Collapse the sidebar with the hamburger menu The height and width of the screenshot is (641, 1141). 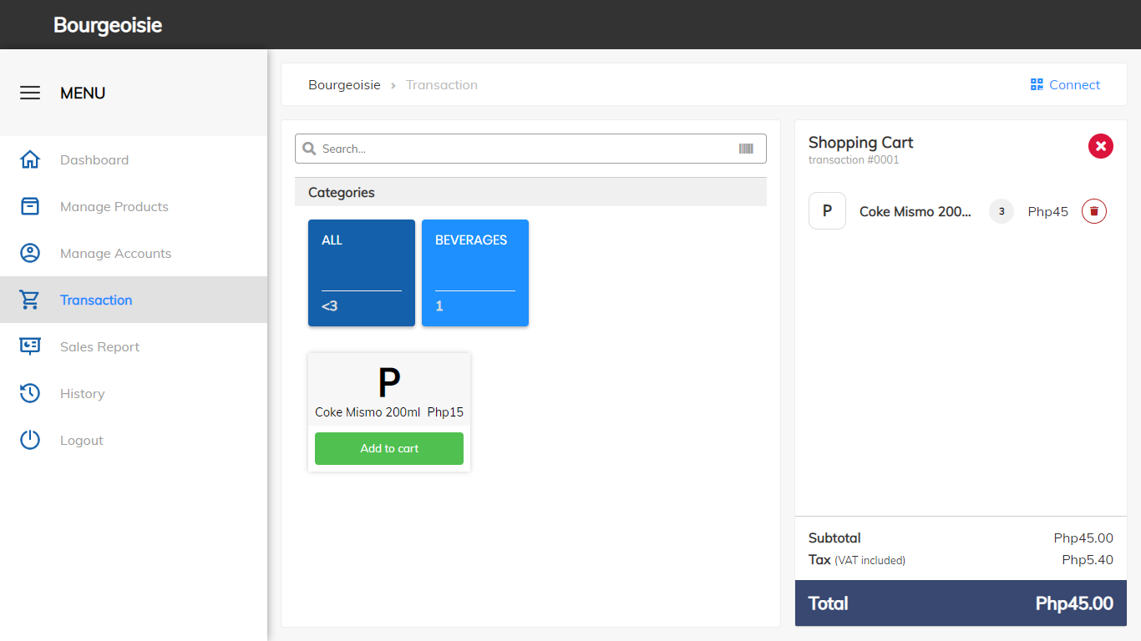click(30, 93)
